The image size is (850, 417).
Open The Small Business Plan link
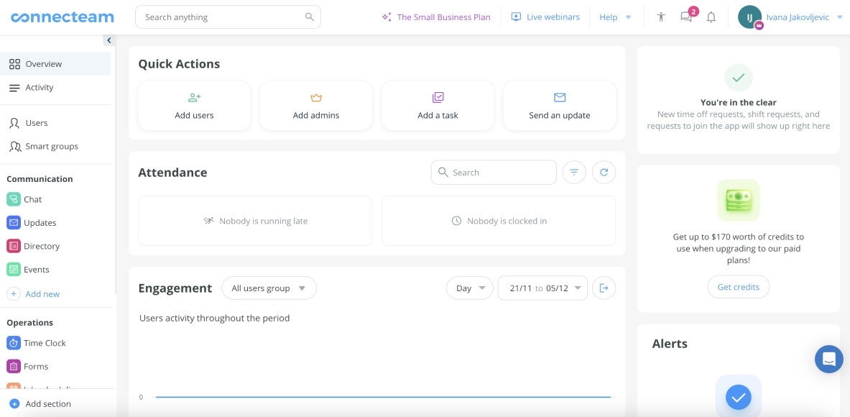(x=443, y=17)
